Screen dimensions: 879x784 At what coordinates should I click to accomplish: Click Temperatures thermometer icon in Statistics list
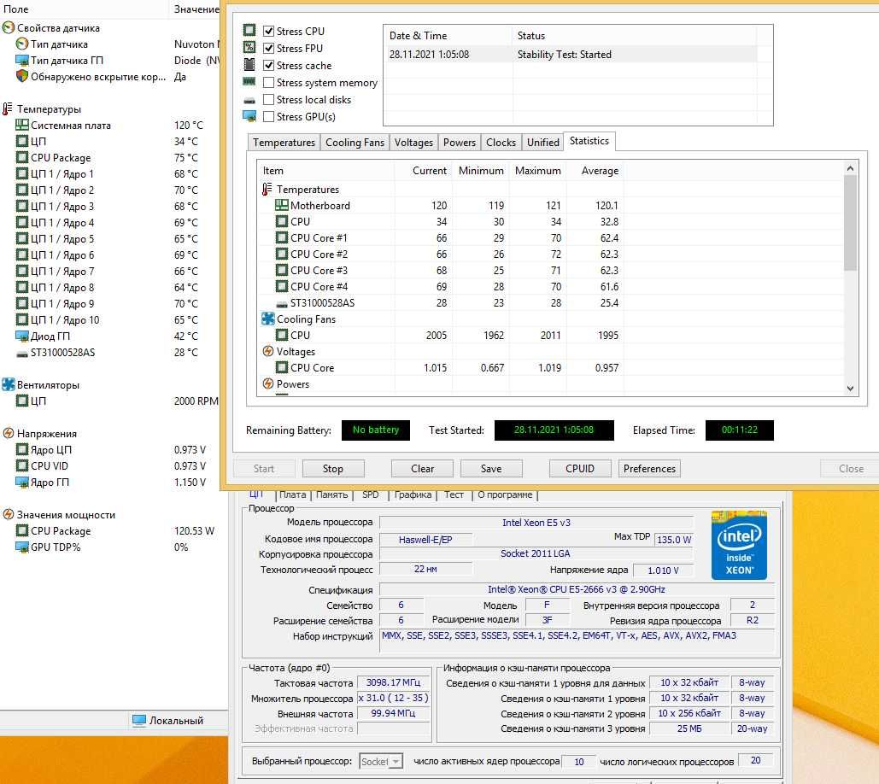pos(267,189)
